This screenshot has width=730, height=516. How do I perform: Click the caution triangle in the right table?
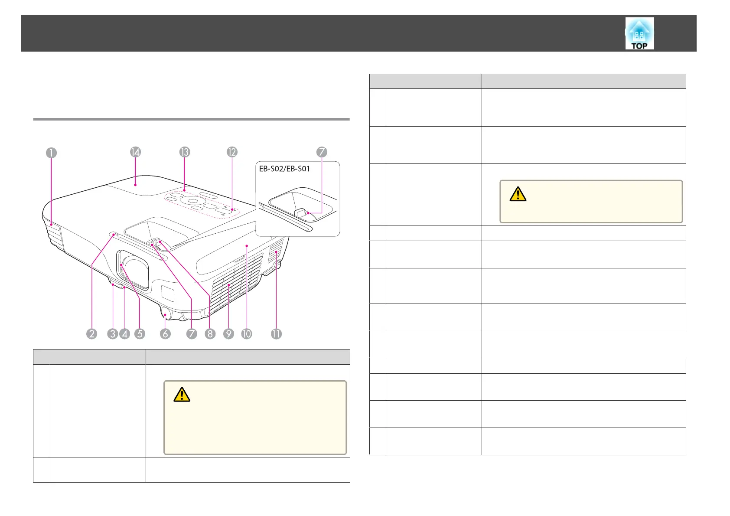click(x=518, y=194)
